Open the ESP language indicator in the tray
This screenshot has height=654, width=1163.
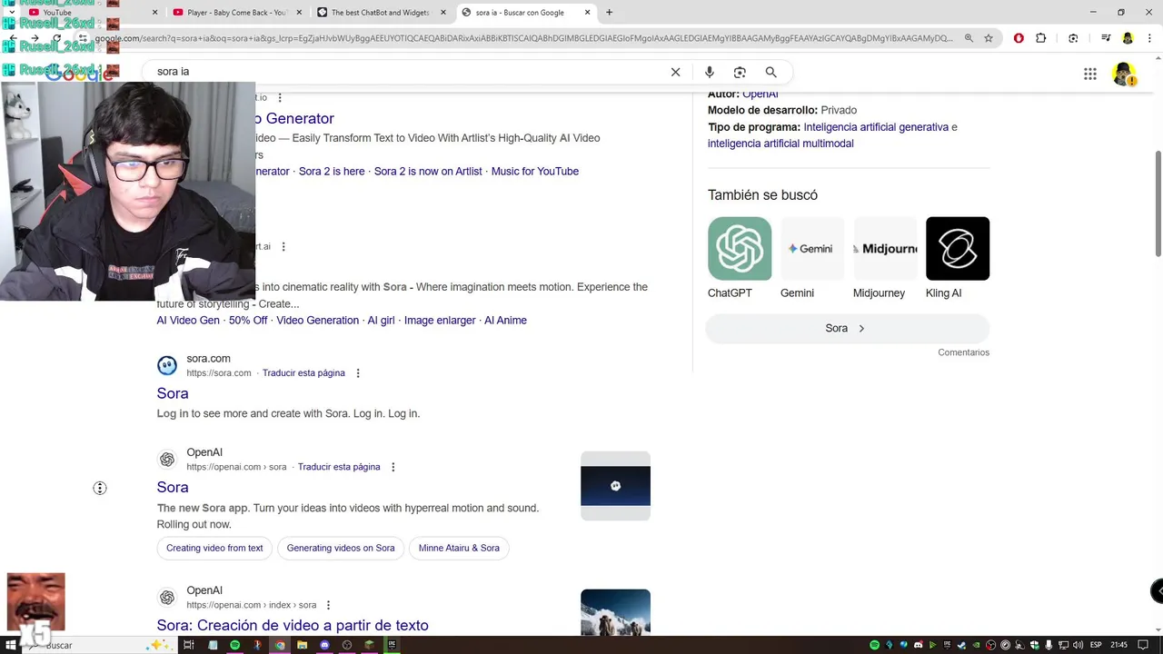coord(1096,645)
